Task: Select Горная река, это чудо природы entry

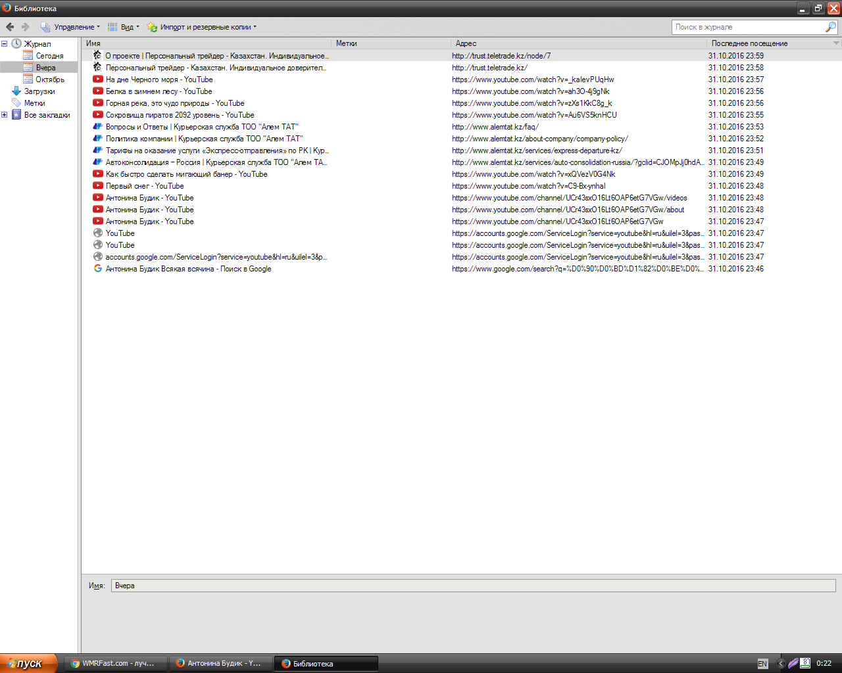Action: [x=462, y=103]
